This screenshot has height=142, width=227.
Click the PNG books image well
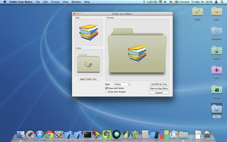(x=89, y=32)
